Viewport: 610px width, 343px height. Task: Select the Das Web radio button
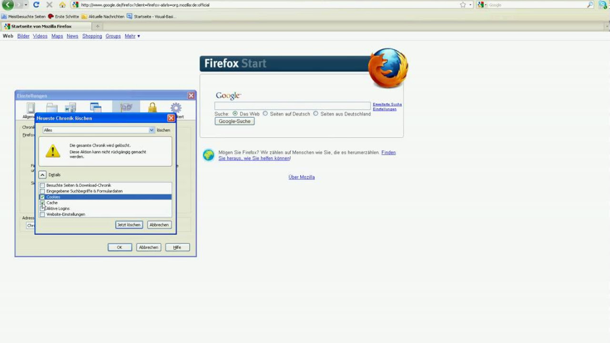click(x=235, y=114)
